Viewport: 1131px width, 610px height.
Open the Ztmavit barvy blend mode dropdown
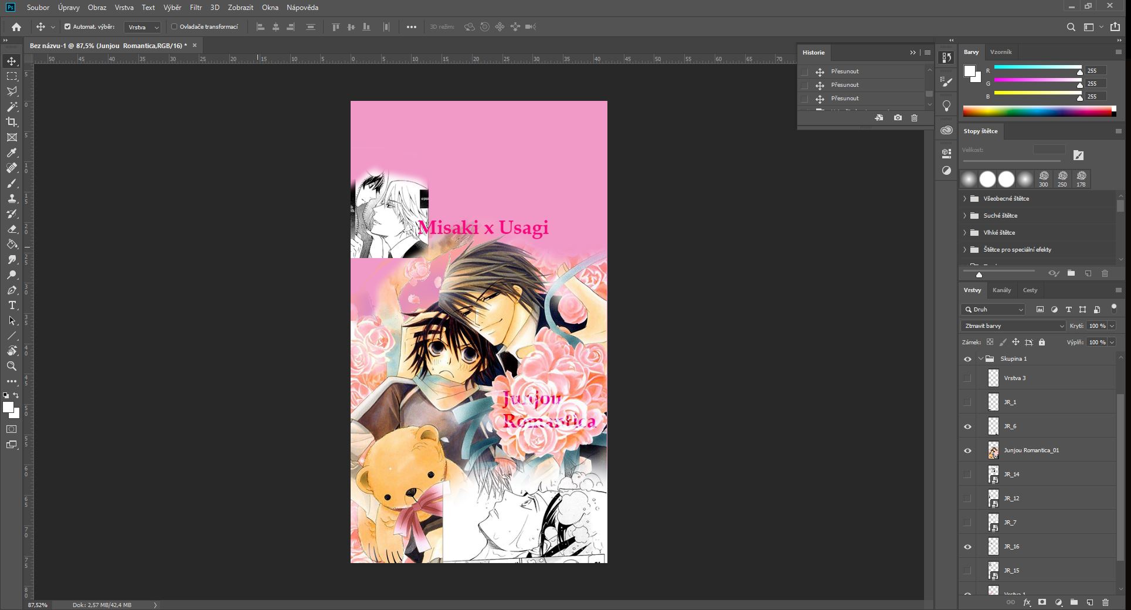1013,326
